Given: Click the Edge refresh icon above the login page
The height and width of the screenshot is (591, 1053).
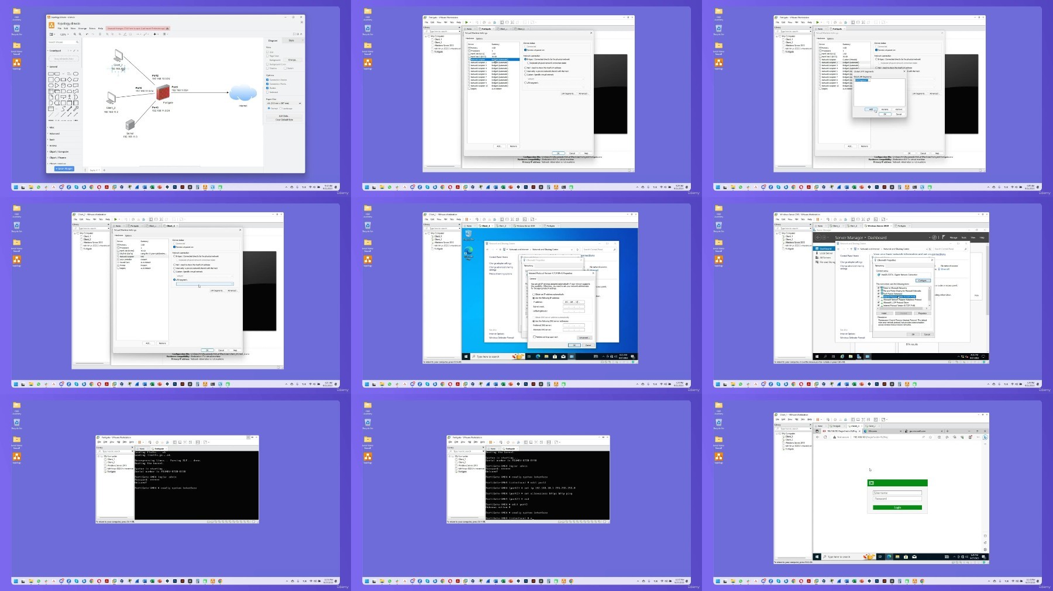Looking at the screenshot, I should click(825, 437).
